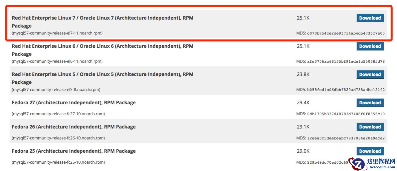This screenshot has height=171, width=397.
Task: Click the mysql57-community-release-el6-11.noarch.rpm filename
Action: coord(57,61)
